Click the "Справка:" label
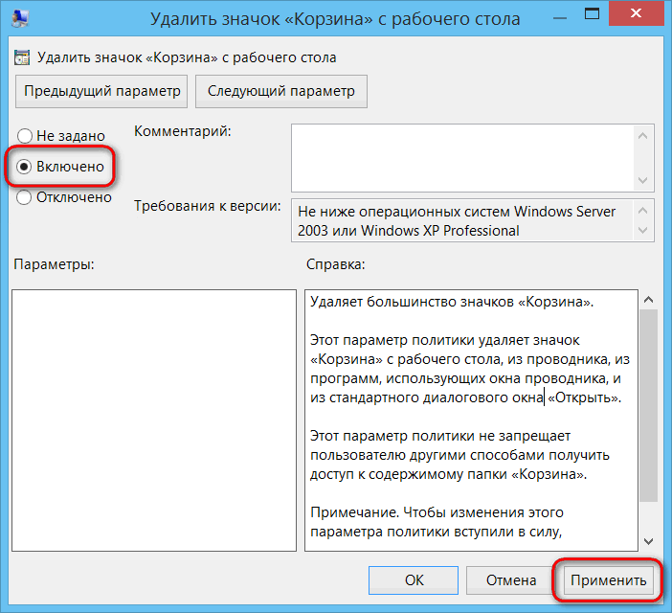 point(336,264)
